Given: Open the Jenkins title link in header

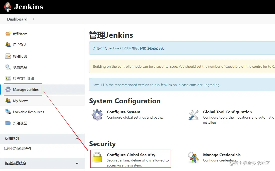Looking at the screenshot, I should [x=29, y=7].
